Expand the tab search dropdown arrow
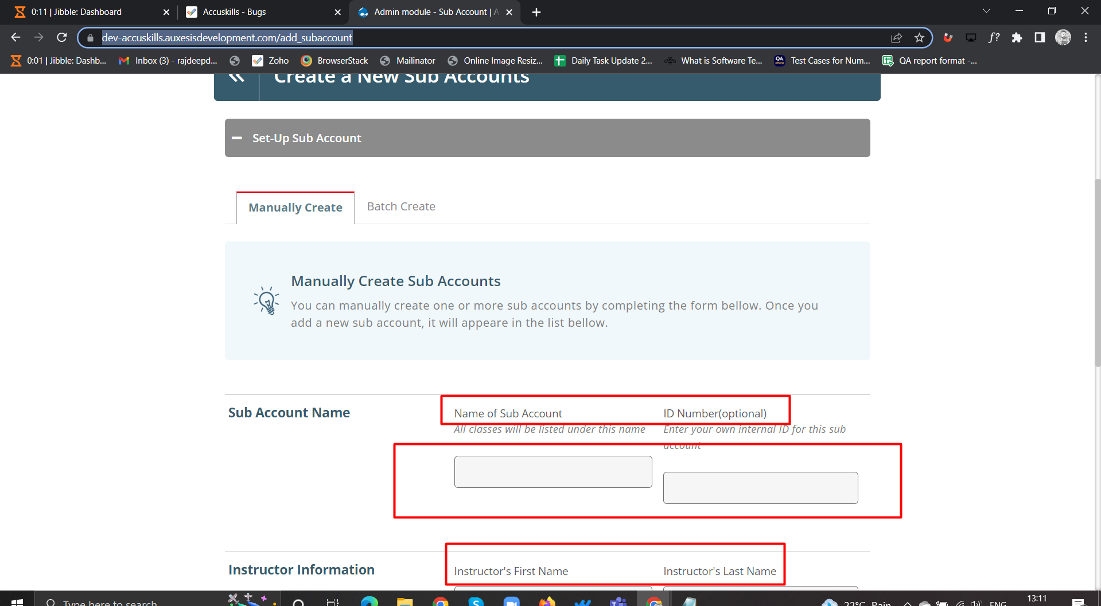Image resolution: width=1101 pixels, height=606 pixels. click(x=986, y=11)
